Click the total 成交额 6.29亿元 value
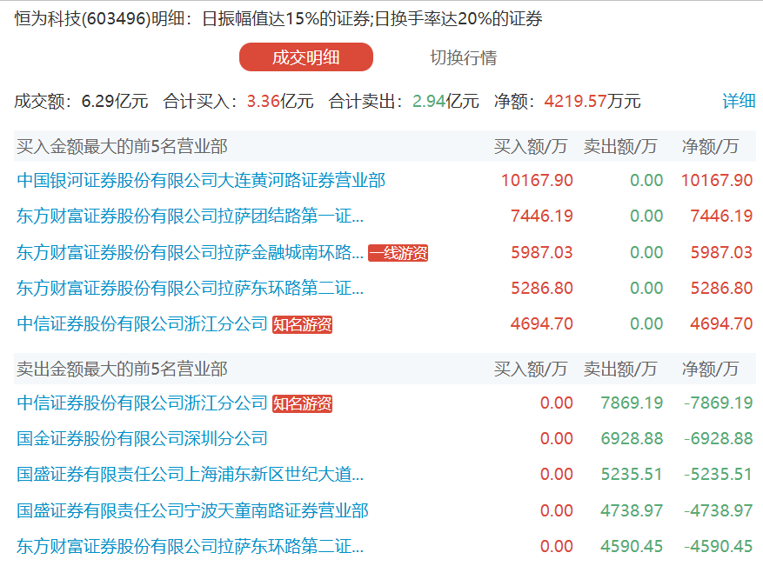 (115, 101)
